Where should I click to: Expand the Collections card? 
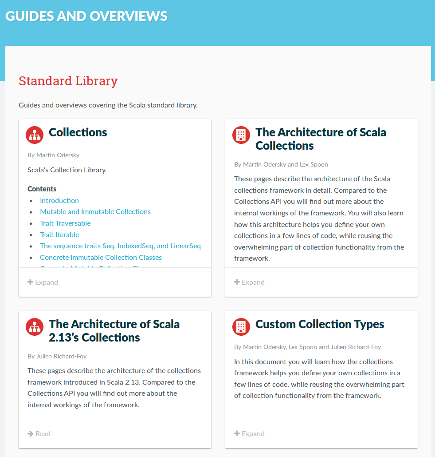point(43,282)
